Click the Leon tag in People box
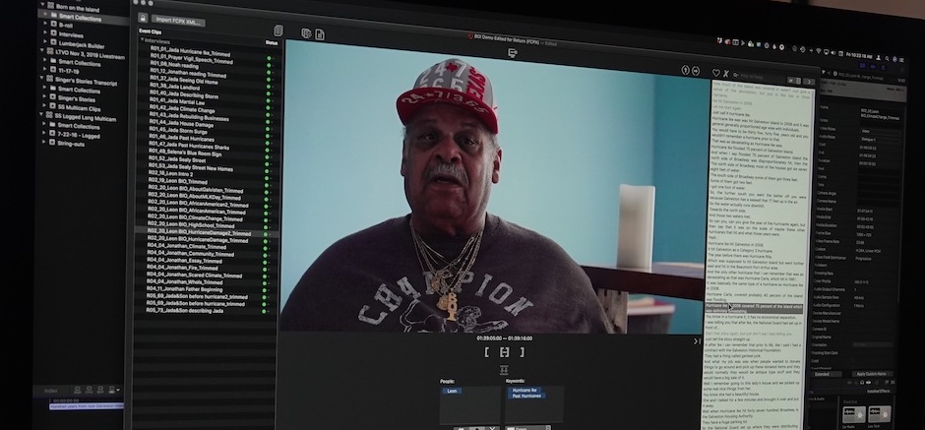The image size is (925, 430). (x=452, y=391)
